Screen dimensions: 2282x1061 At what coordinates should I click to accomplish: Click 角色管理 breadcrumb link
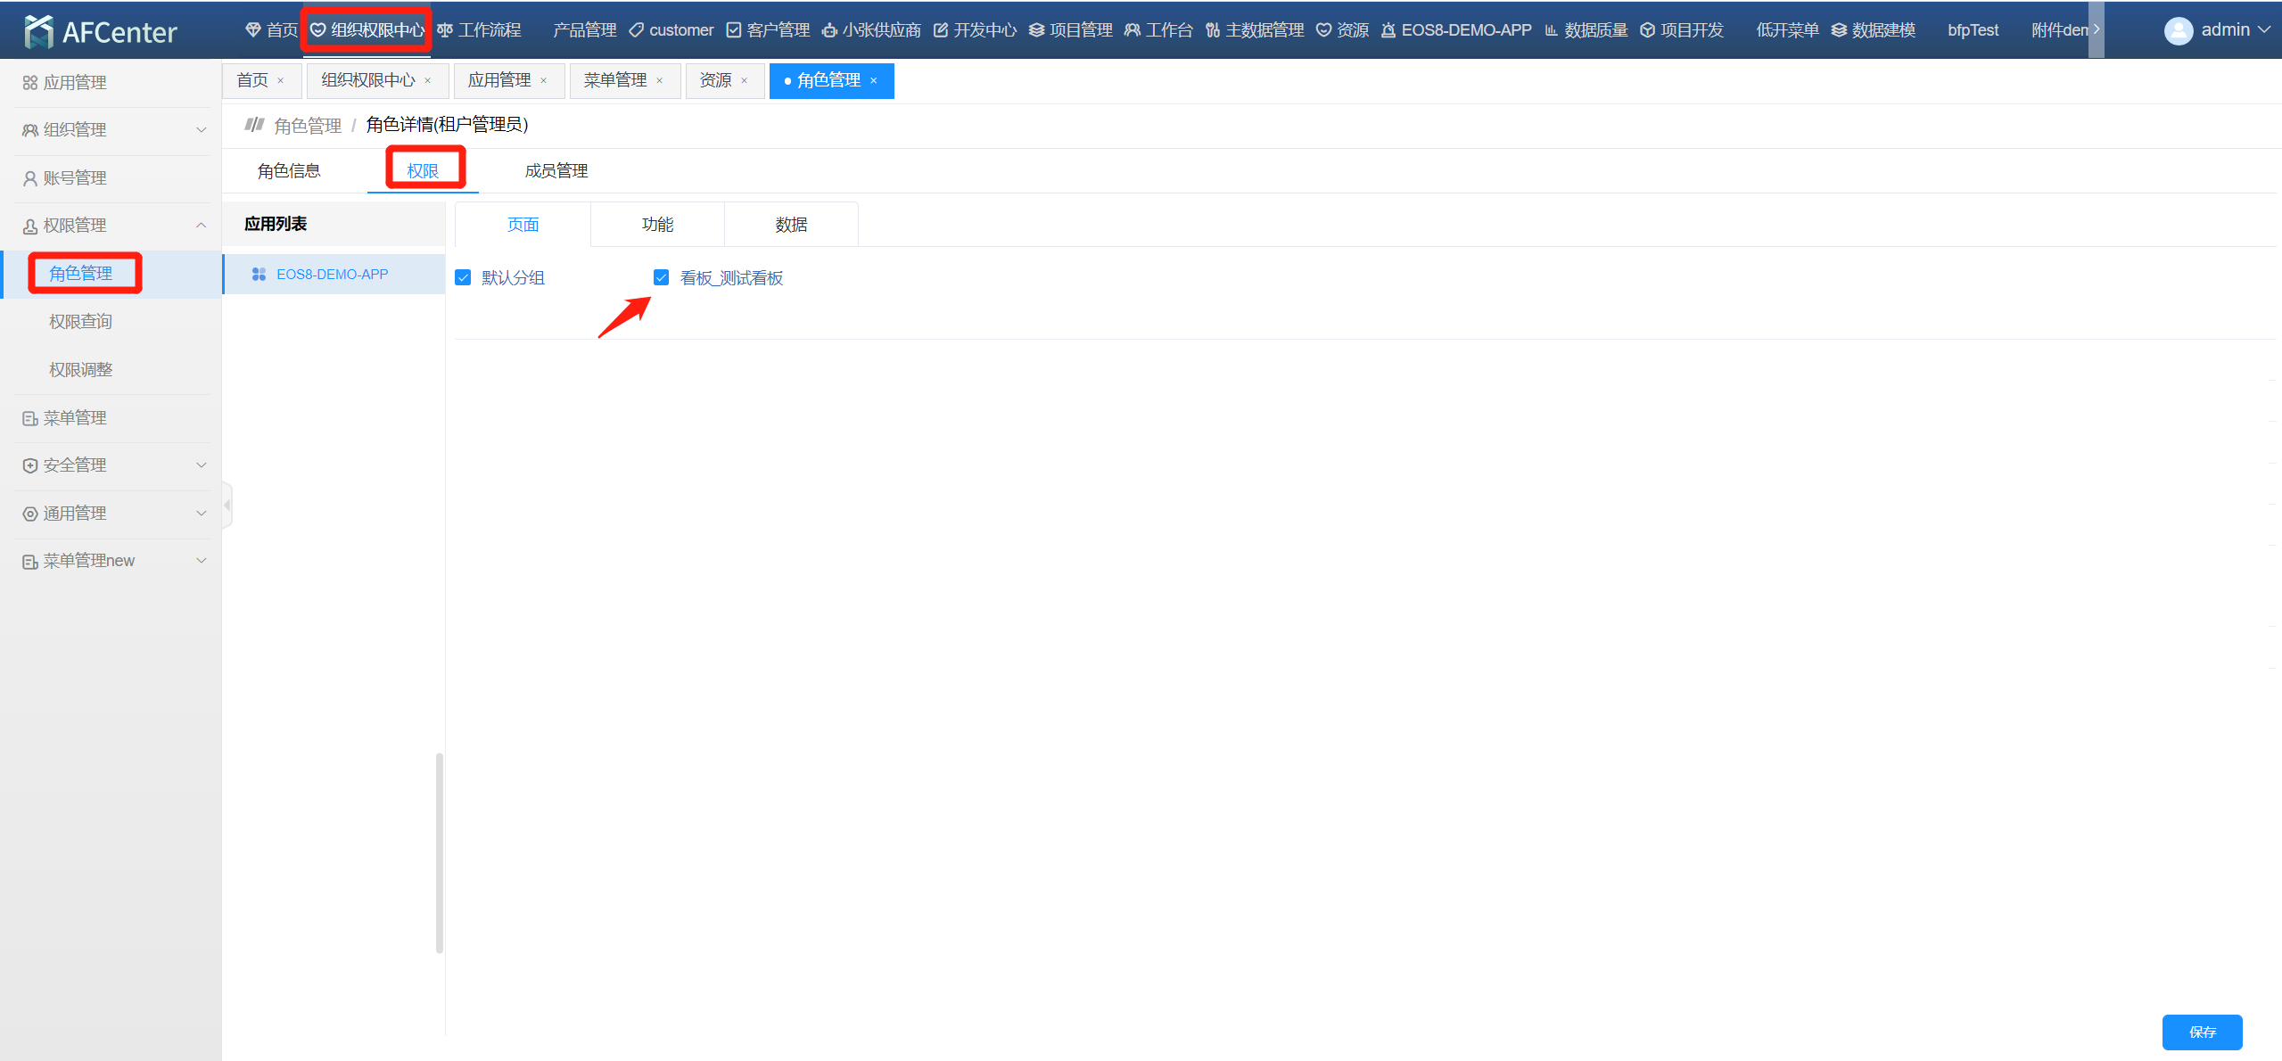click(x=308, y=126)
